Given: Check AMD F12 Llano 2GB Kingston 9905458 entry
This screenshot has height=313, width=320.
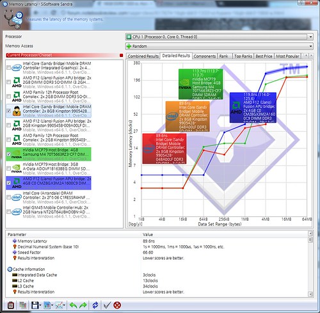Looking at the screenshot, I should click(8, 125).
